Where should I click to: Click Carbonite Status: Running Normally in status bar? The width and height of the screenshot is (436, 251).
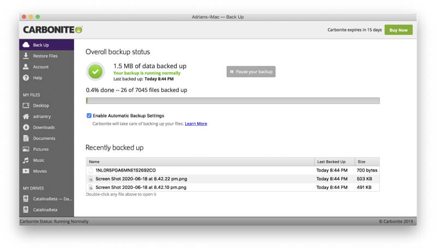pyautogui.click(x=54, y=221)
